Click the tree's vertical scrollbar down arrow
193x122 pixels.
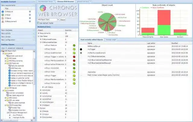tap(34, 118)
